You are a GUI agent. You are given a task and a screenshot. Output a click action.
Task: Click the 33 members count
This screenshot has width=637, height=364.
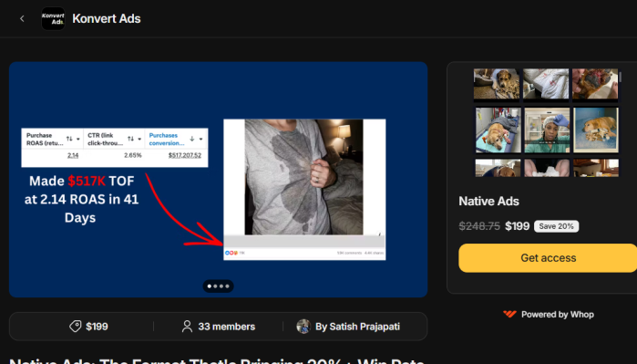pyautogui.click(x=227, y=327)
